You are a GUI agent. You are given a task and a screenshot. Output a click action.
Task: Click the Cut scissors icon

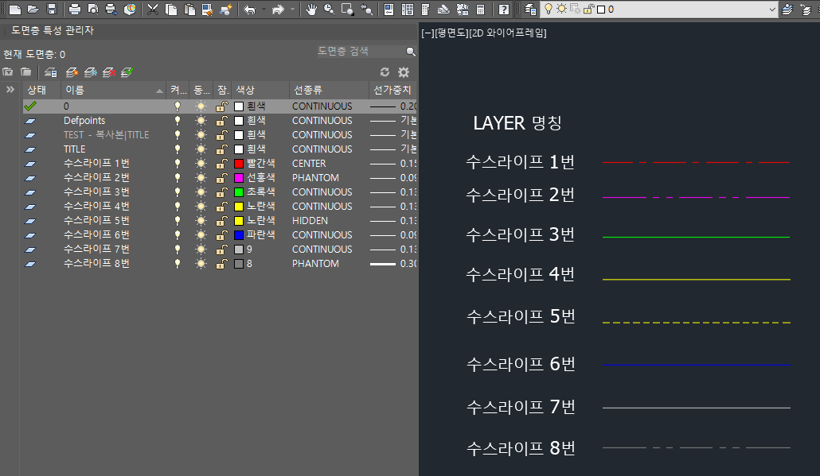click(x=153, y=9)
